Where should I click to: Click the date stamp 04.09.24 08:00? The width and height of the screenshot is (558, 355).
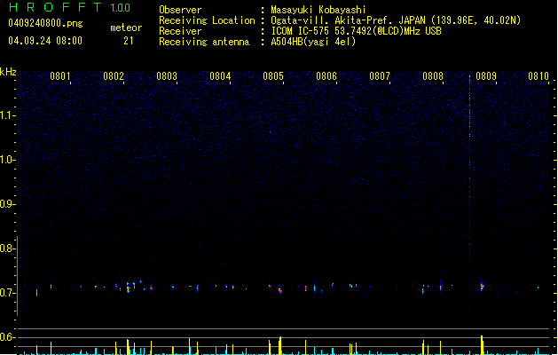pyautogui.click(x=45, y=41)
